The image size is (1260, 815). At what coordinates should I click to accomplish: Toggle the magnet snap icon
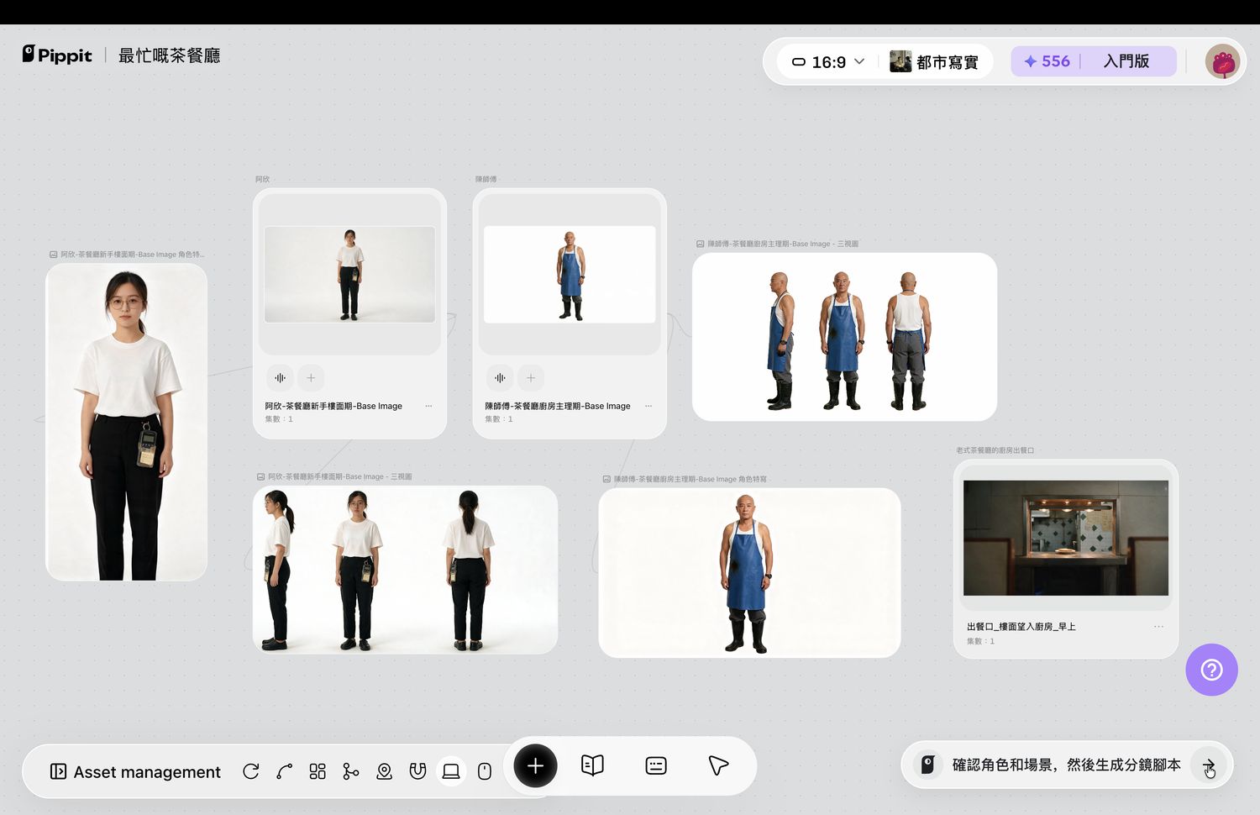(x=417, y=771)
